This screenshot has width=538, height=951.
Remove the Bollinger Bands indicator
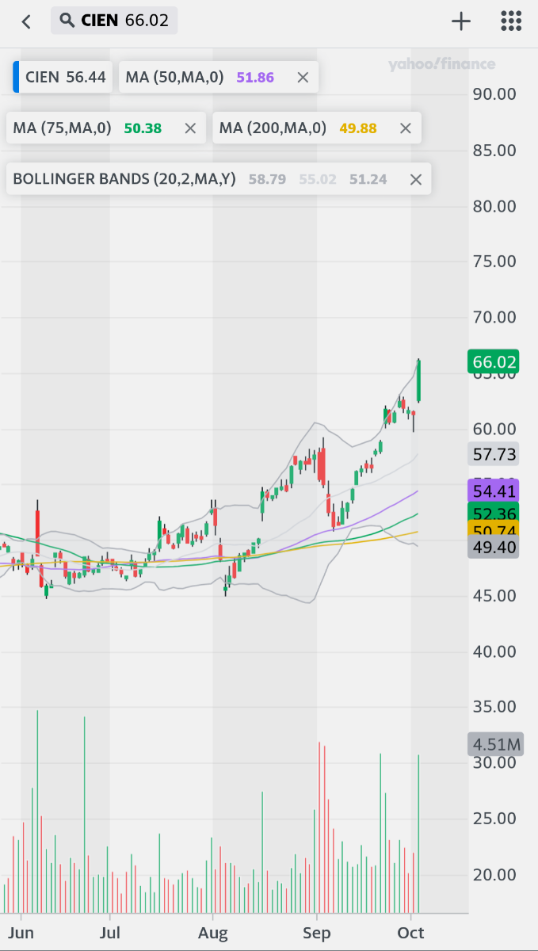coord(416,180)
